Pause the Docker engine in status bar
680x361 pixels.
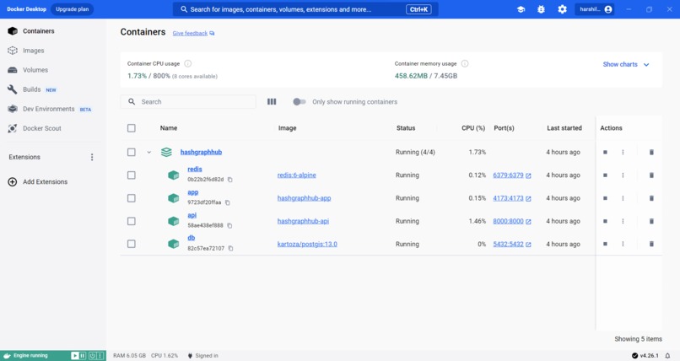[x=83, y=356]
